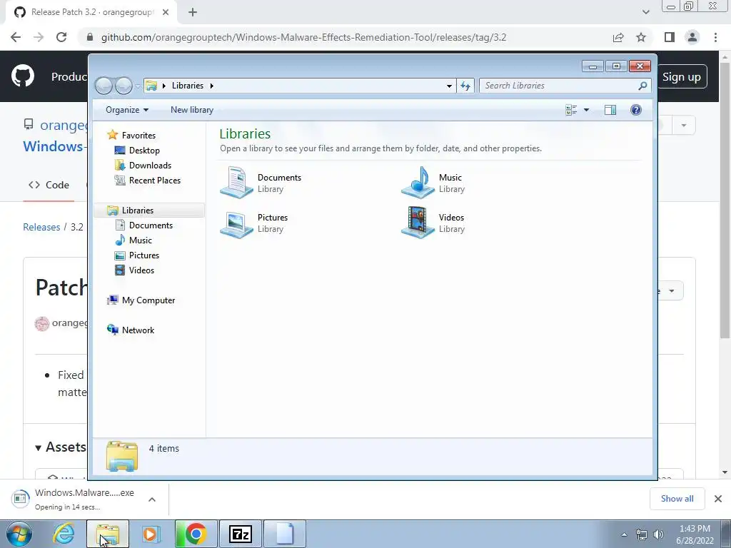Bookmark this page with star icon
This screenshot has height=548, width=731.
(641, 37)
